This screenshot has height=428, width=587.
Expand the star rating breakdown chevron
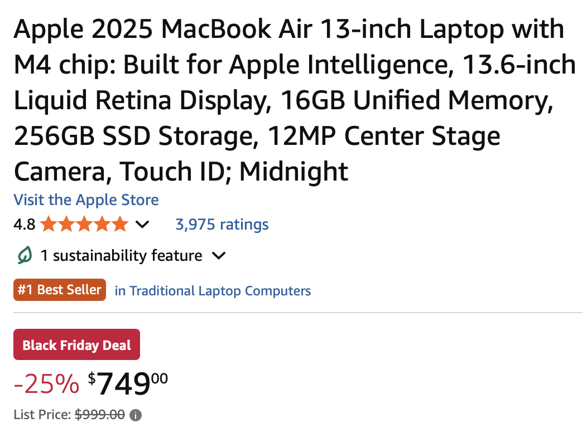(143, 225)
